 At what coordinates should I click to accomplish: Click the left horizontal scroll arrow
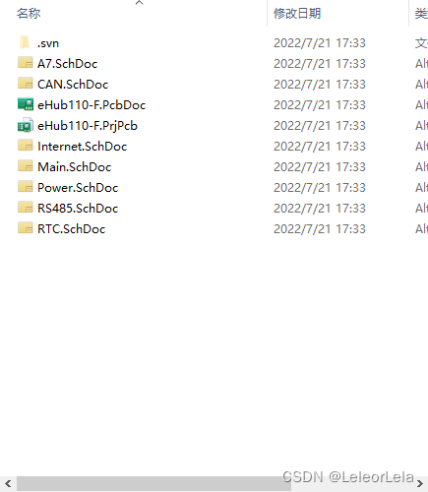click(8, 483)
